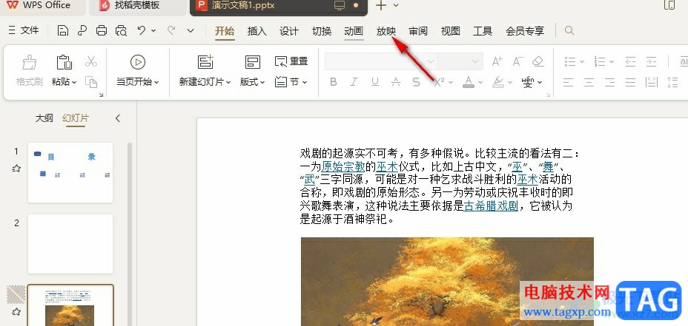Viewport: 688px width, 326px height.
Task: Click the Undo arrow icon
Action: (x=142, y=30)
